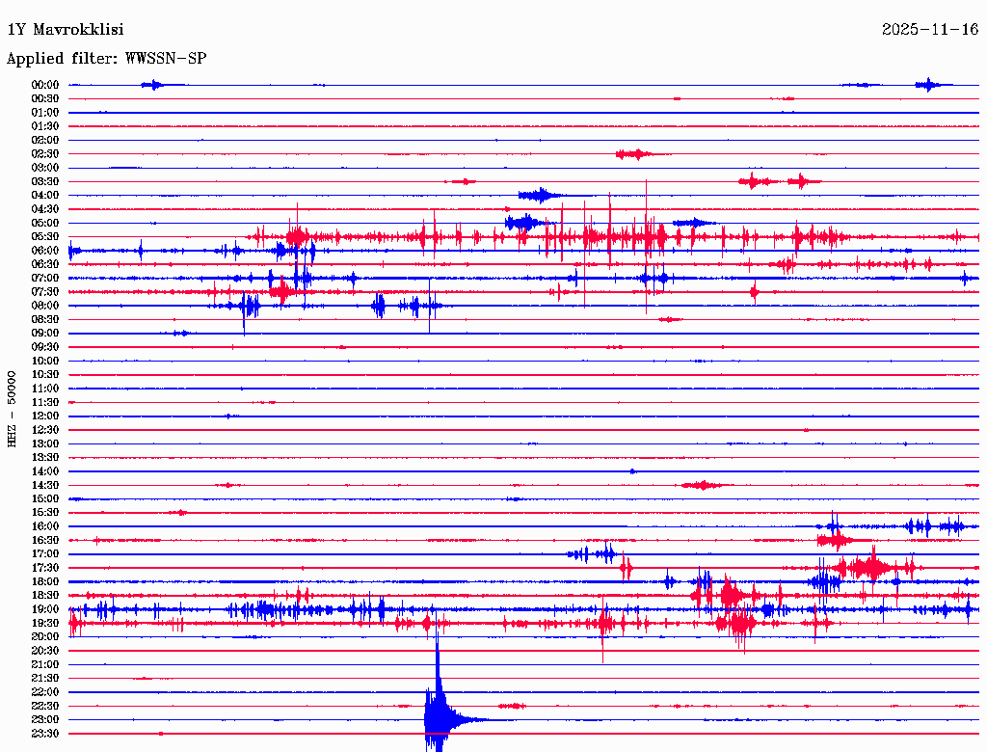Click the blue event burst on the 04:00 trace
The image size is (987, 752).
(x=540, y=196)
